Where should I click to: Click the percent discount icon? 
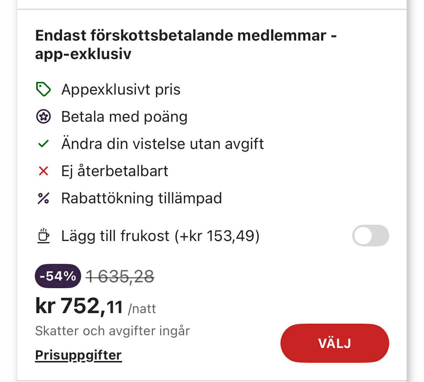click(43, 198)
